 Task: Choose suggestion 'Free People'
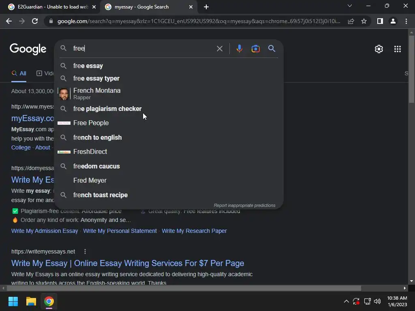pyautogui.click(x=169, y=123)
